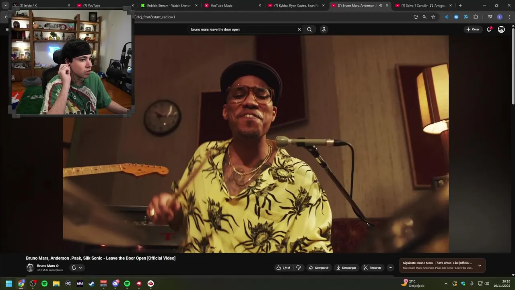
Task: Open Chrome extensions puzzle icon
Action: (476, 17)
